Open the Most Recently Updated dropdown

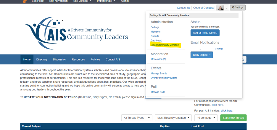tap(173, 118)
